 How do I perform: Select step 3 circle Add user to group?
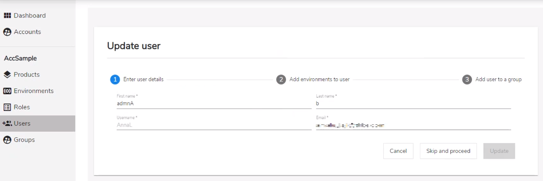[x=467, y=79]
